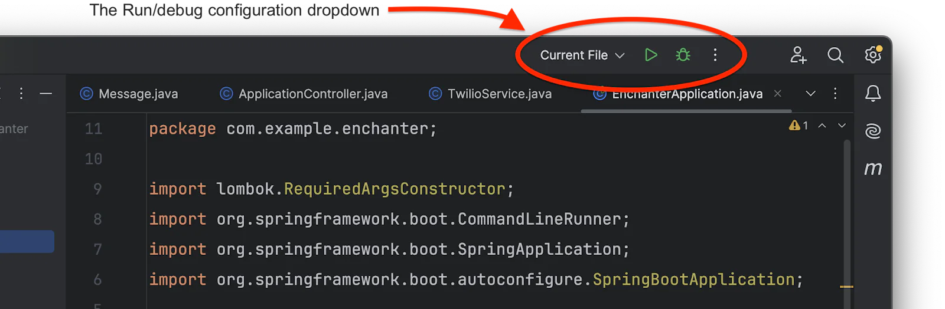The height and width of the screenshot is (309, 945).
Task: Hide the project tool window
Action: pyautogui.click(x=46, y=93)
